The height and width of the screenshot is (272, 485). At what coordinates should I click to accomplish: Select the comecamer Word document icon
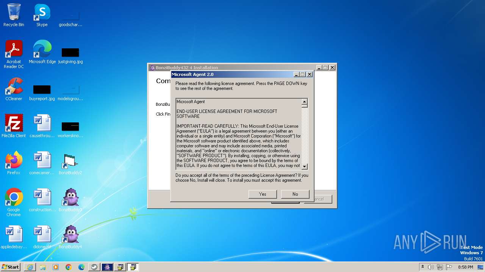click(42, 163)
